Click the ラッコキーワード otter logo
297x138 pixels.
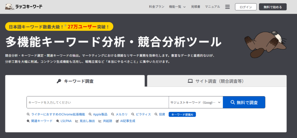point(23,7)
